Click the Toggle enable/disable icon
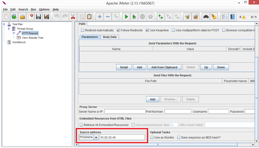The width and height of the screenshot is (259, 148). (116, 17)
